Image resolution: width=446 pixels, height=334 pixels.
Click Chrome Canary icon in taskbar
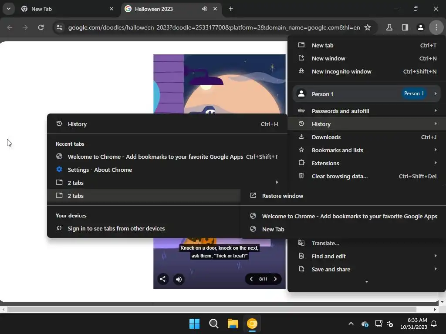(x=252, y=324)
